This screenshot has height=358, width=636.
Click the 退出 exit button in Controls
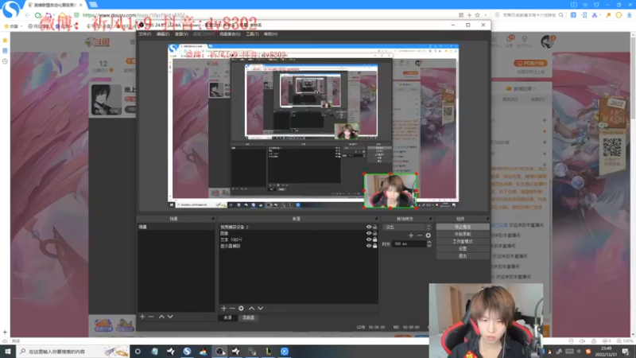point(463,255)
